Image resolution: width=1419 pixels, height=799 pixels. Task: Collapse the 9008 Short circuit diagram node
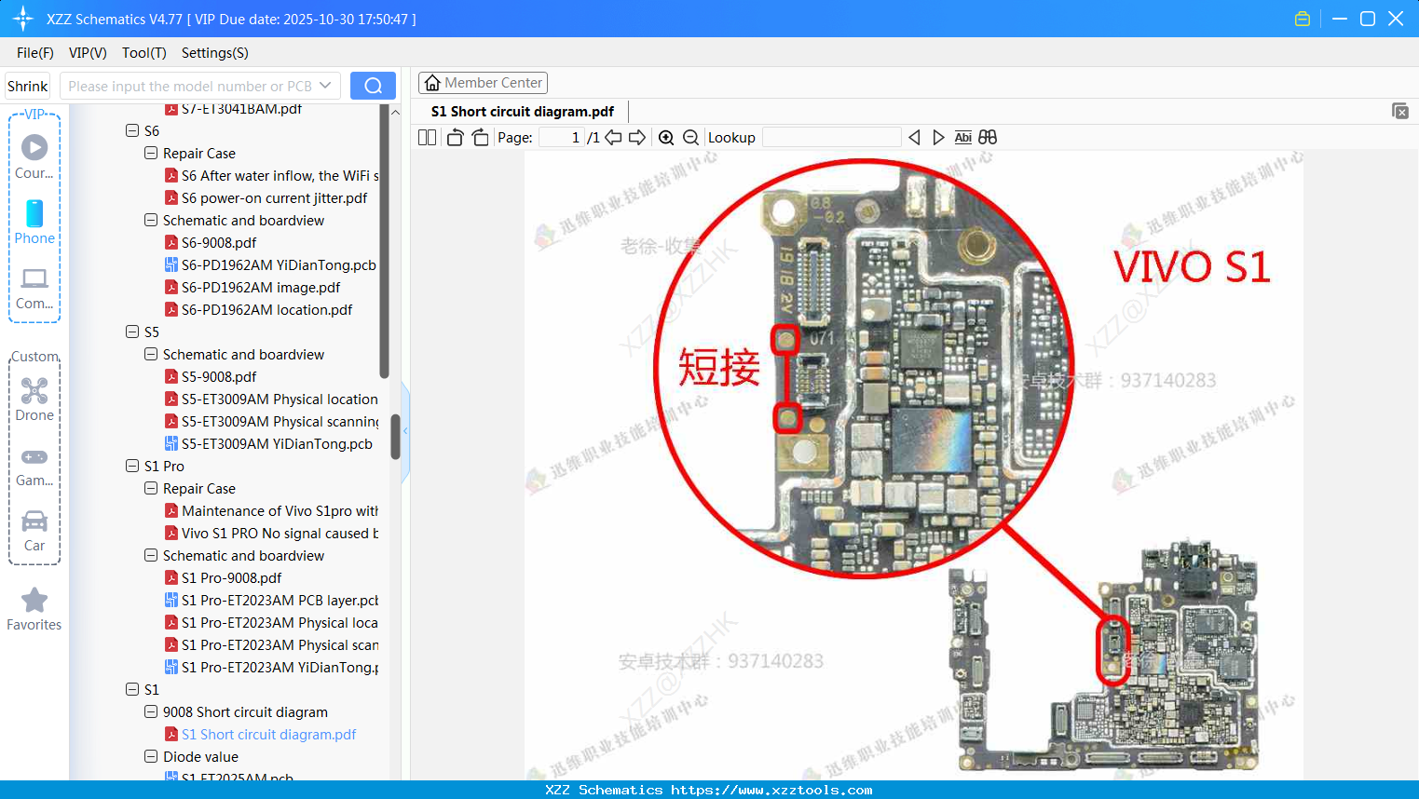coord(150,711)
